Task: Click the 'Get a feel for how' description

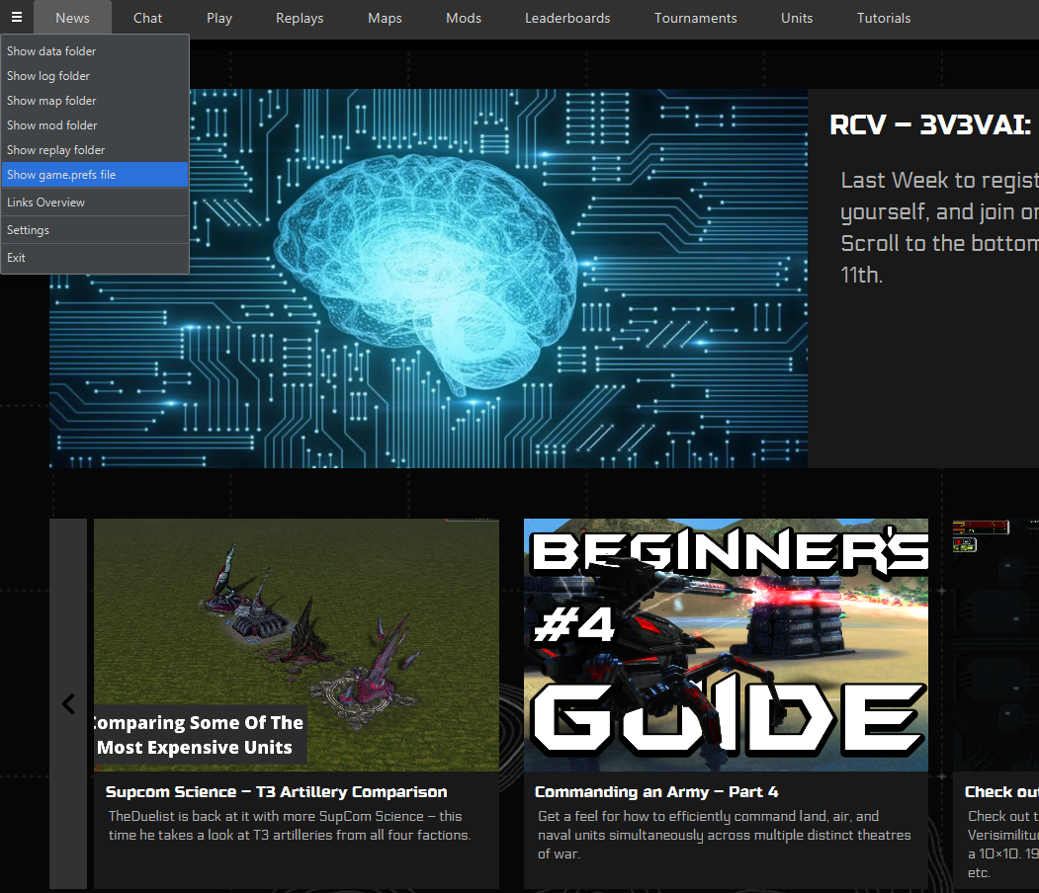Action: tap(725, 835)
